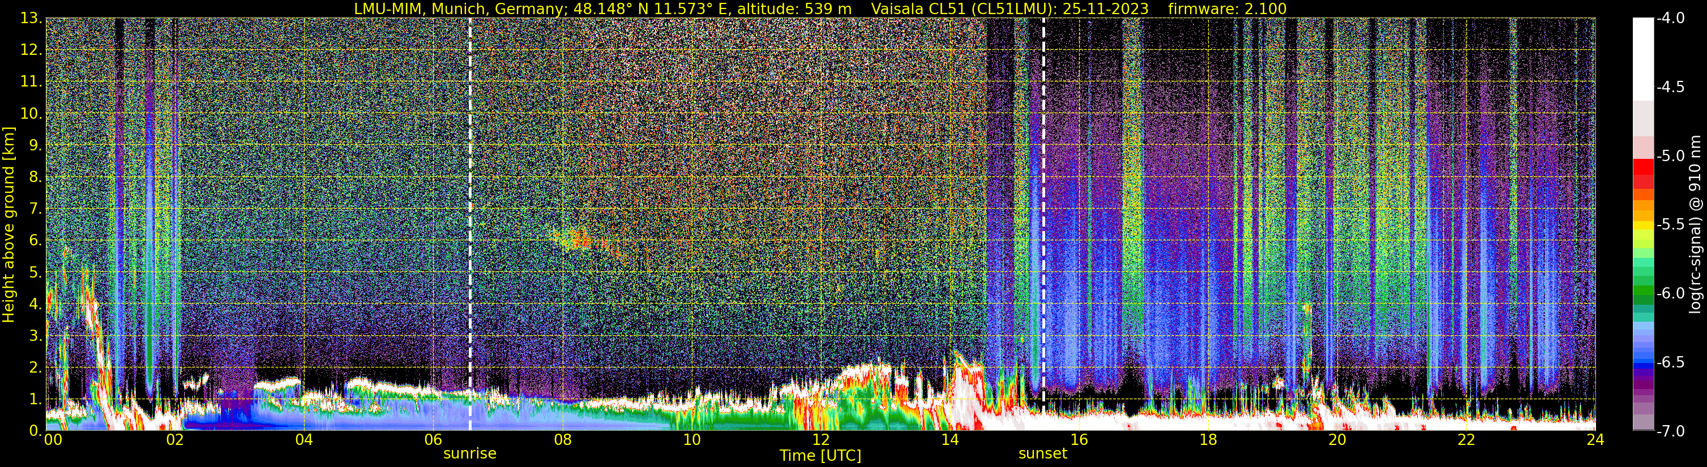Click the height axis tick '6.'
The width and height of the screenshot is (1707, 467).
coord(35,241)
